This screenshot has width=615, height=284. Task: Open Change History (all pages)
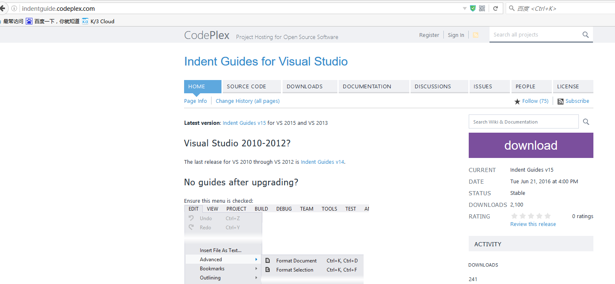click(x=248, y=101)
